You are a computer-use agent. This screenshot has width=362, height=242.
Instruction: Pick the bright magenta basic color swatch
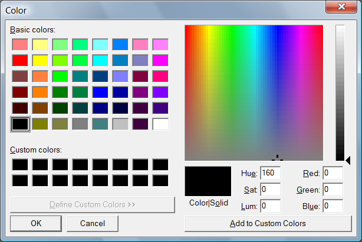[x=160, y=60]
